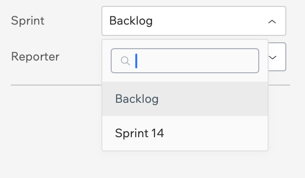
Task: Place cursor in the option filter textbox
Action: [x=185, y=61]
